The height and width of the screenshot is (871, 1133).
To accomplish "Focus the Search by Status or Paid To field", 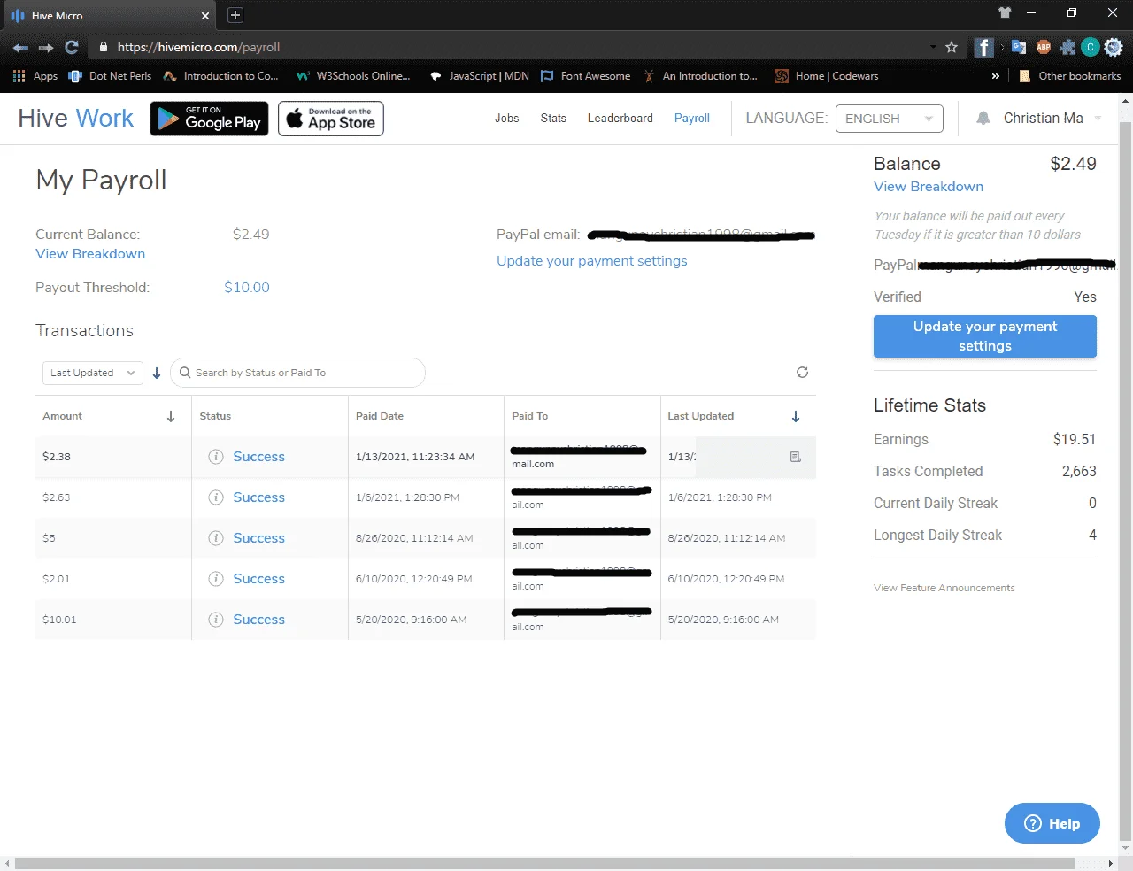I will pos(297,373).
